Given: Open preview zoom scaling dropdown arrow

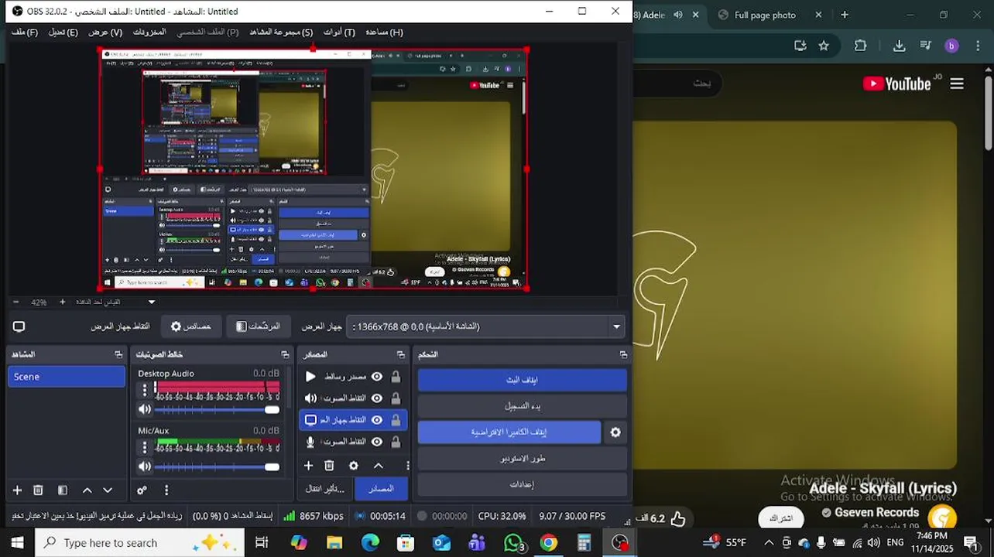Looking at the screenshot, I should (x=152, y=302).
